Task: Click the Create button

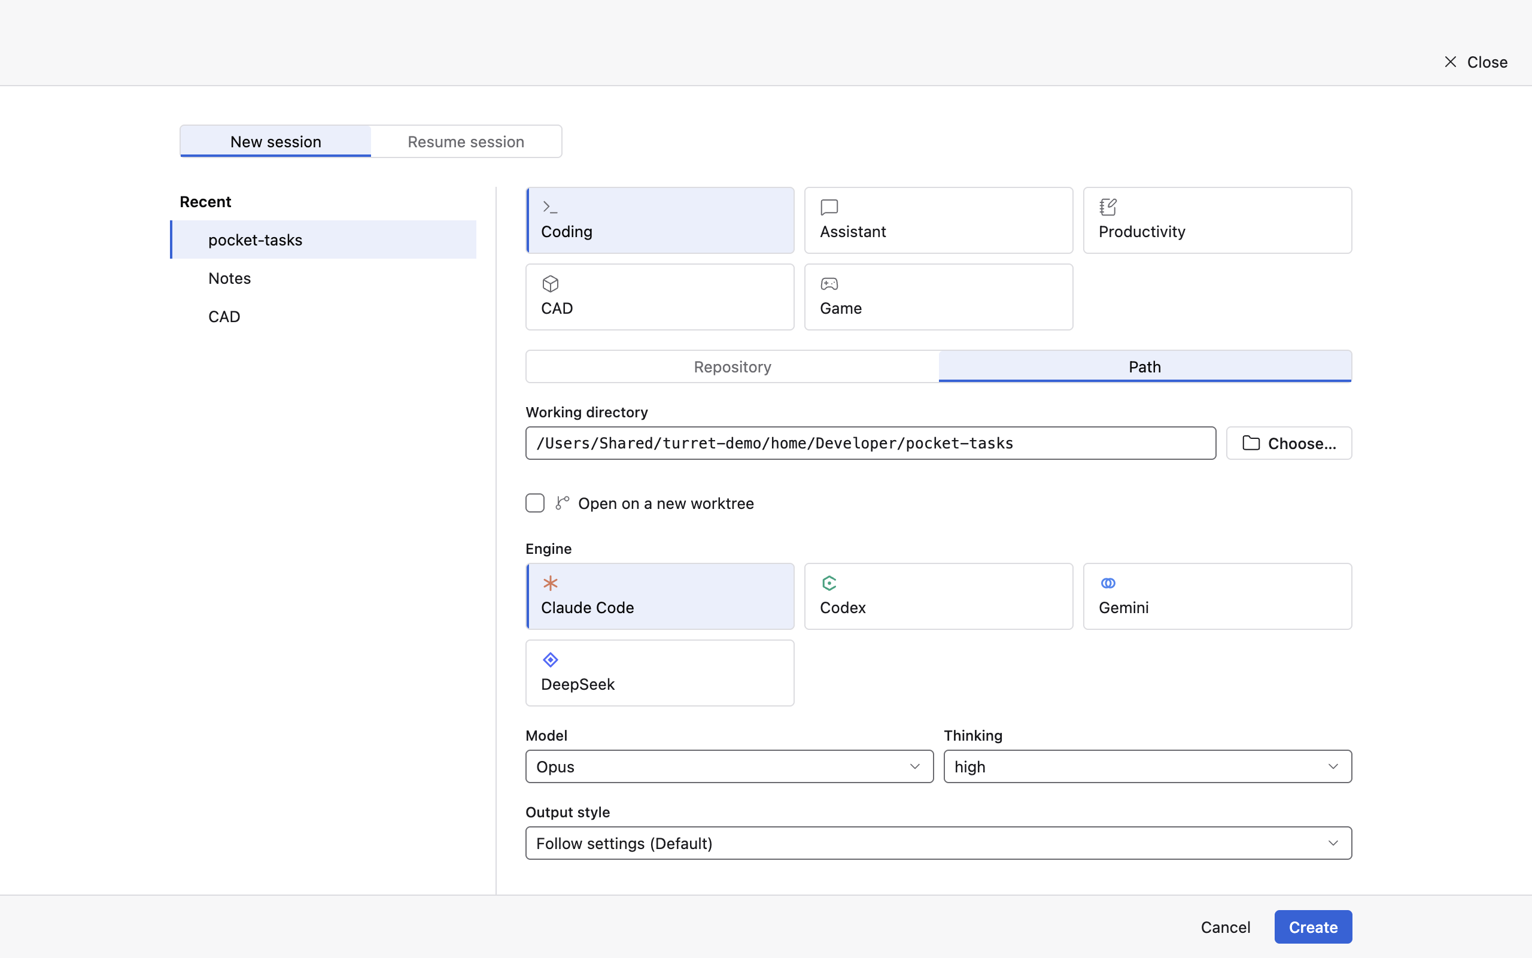Action: point(1313,927)
